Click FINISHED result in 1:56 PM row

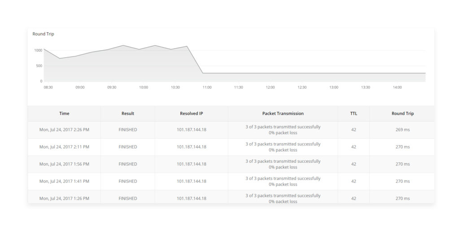128,164
